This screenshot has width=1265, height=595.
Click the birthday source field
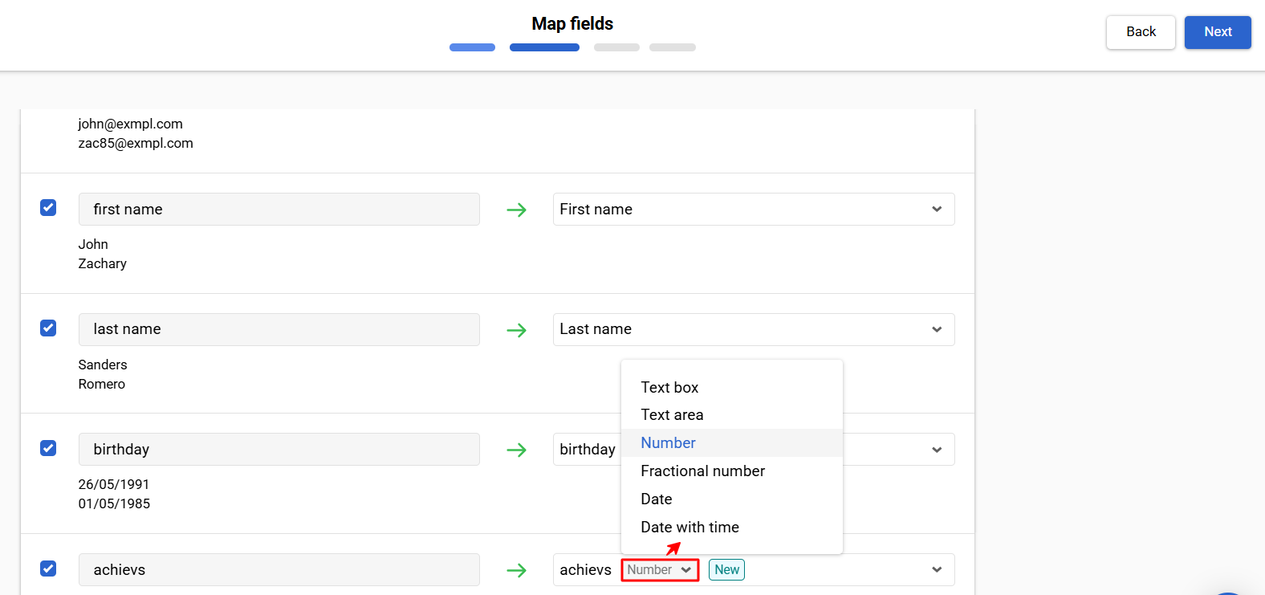click(279, 450)
